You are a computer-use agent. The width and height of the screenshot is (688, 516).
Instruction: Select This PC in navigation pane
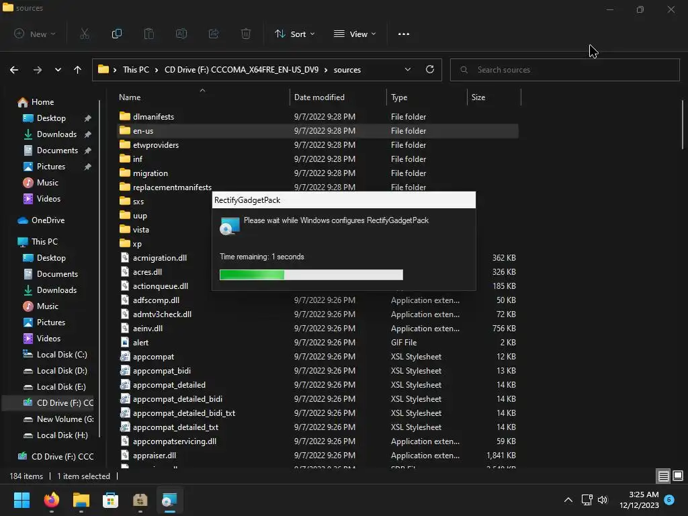[44, 242]
